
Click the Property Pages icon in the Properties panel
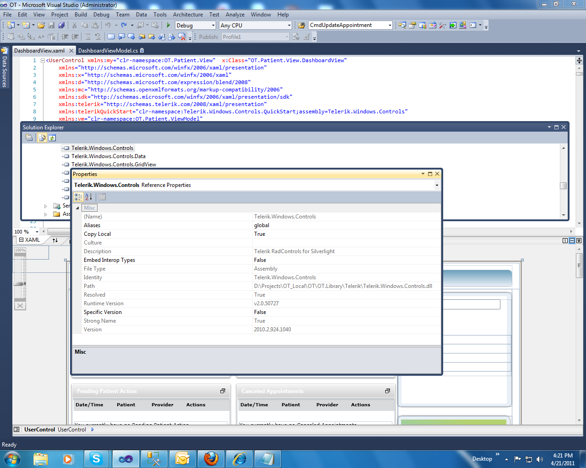(102, 197)
